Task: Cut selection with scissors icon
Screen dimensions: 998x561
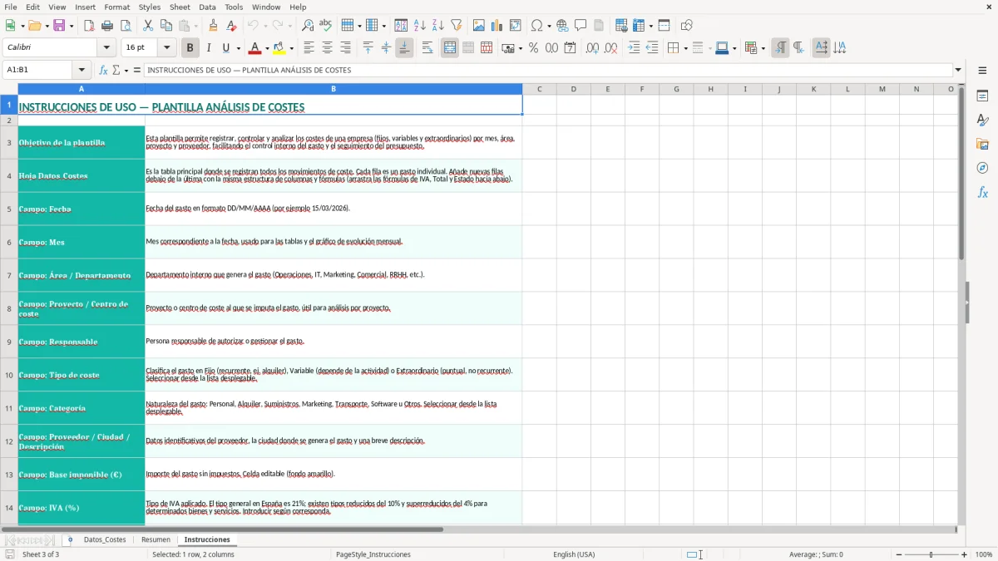Action: pyautogui.click(x=148, y=26)
